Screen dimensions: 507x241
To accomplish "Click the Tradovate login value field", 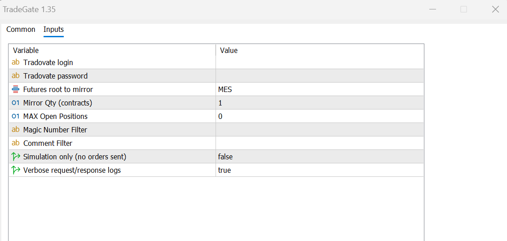I will 319,62.
